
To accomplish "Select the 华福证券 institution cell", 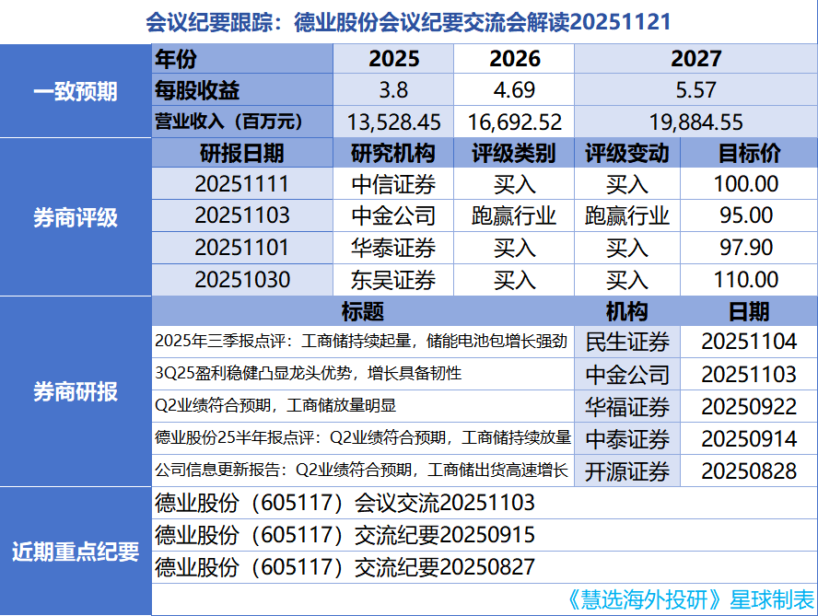I will click(x=627, y=406).
